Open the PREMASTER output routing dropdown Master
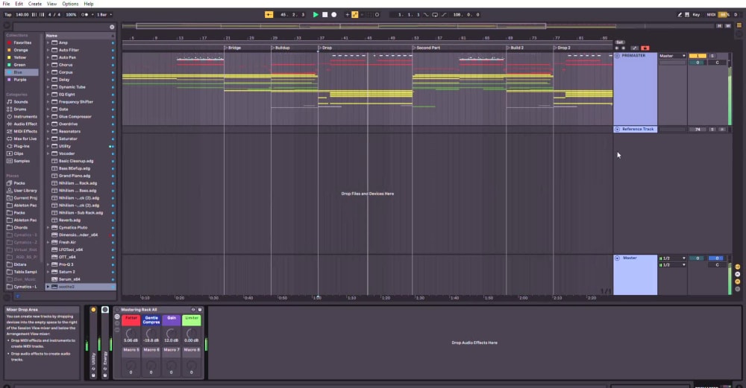Image resolution: width=746 pixels, height=388 pixels. coord(672,56)
